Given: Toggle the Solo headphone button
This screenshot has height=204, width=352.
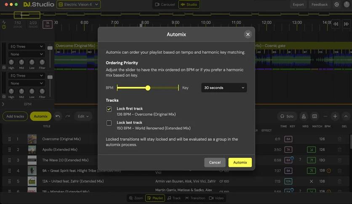Looking at the screenshot, I should [287, 116].
